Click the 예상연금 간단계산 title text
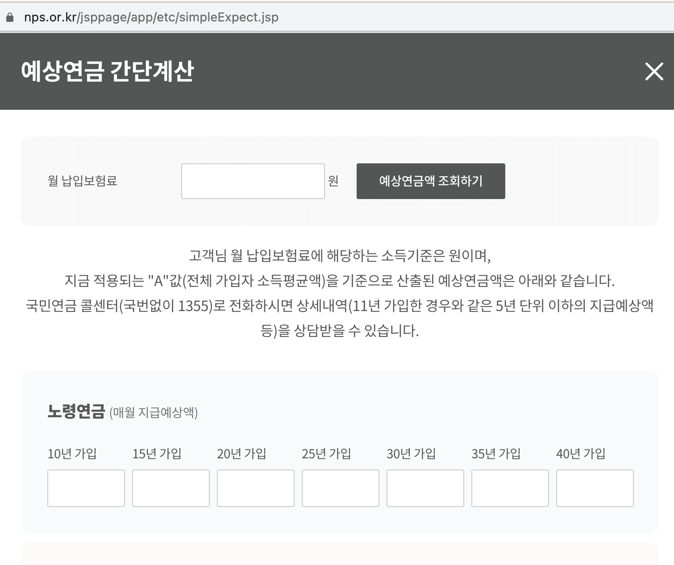The height and width of the screenshot is (565, 674). tap(107, 71)
